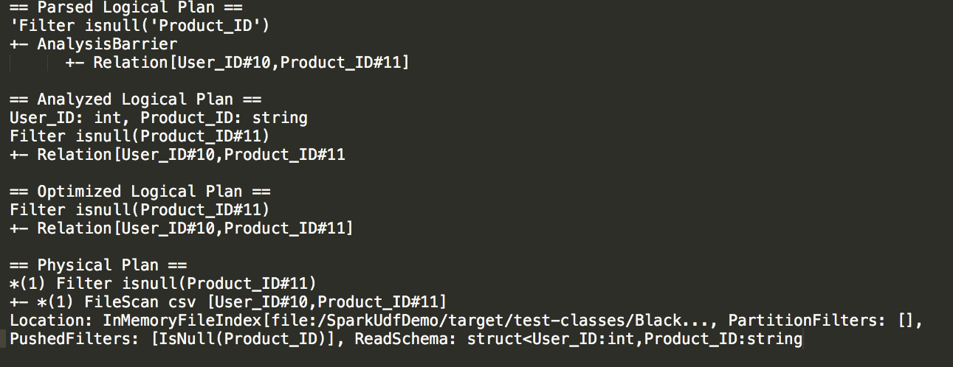Image resolution: width=953 pixels, height=367 pixels.
Task: Click the "== Physical Plan ==" heading
Action: click(x=98, y=265)
